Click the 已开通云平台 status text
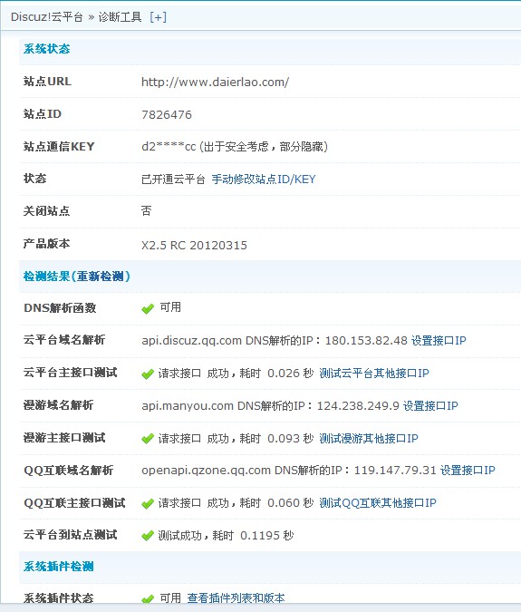 [x=173, y=180]
